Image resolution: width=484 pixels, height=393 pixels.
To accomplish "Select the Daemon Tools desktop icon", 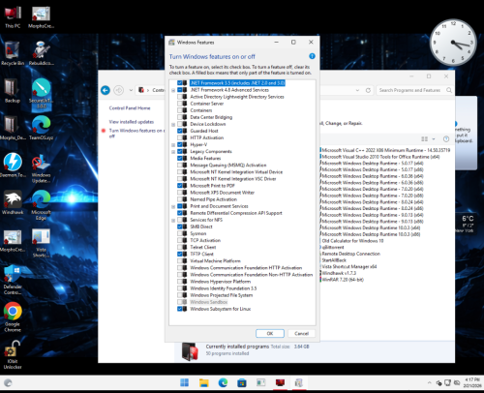I will [13, 166].
